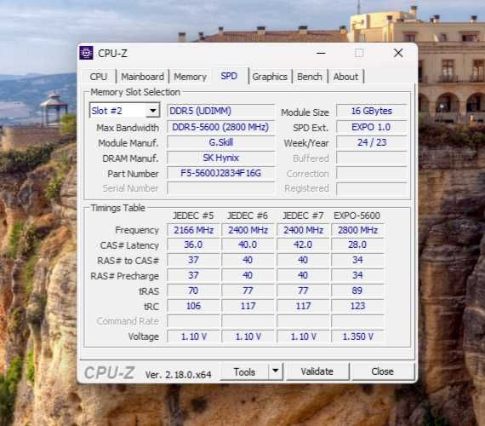Click the CAS# Latency 28.0 cell

pos(357,245)
